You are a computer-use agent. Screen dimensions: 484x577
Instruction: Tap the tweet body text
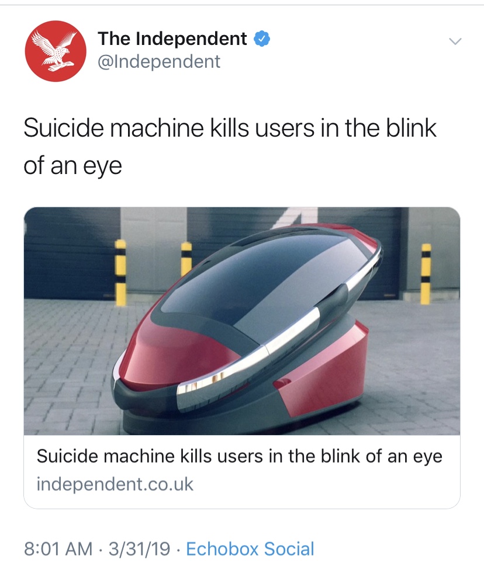coord(230,147)
